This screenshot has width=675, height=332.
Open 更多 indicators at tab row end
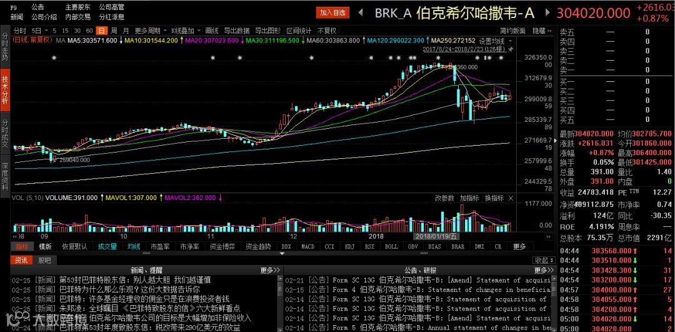tap(519, 247)
